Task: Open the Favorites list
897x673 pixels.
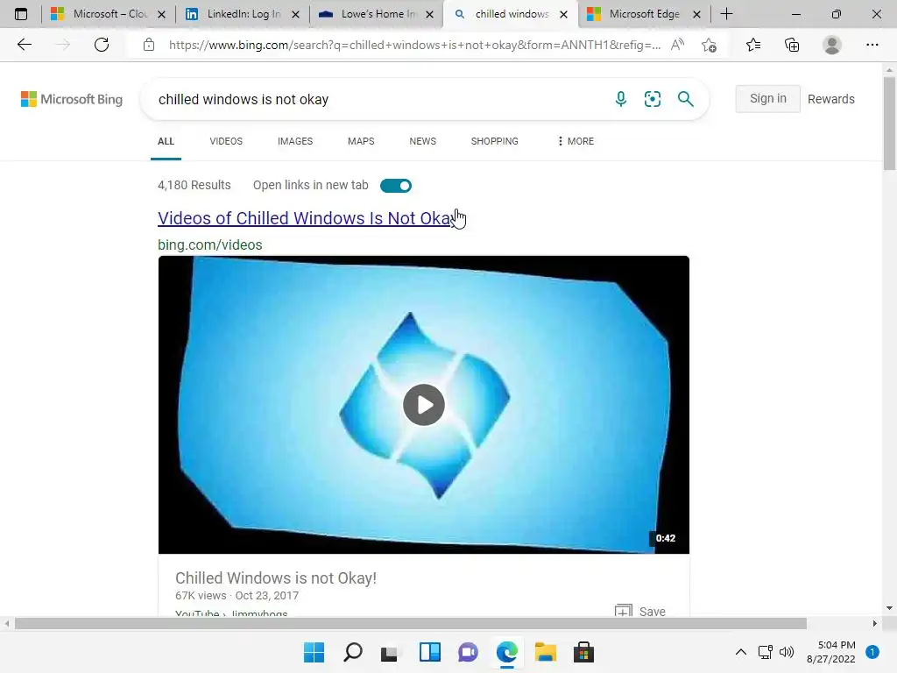Action: point(753,45)
